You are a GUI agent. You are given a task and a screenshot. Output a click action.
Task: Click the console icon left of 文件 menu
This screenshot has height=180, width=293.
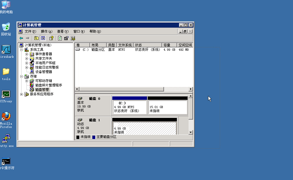point(21,31)
